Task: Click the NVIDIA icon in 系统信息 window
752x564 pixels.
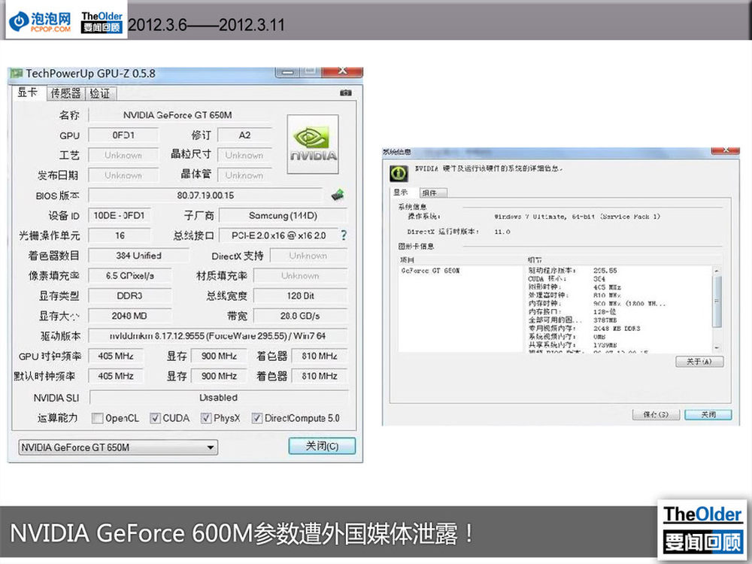Action: pyautogui.click(x=399, y=173)
